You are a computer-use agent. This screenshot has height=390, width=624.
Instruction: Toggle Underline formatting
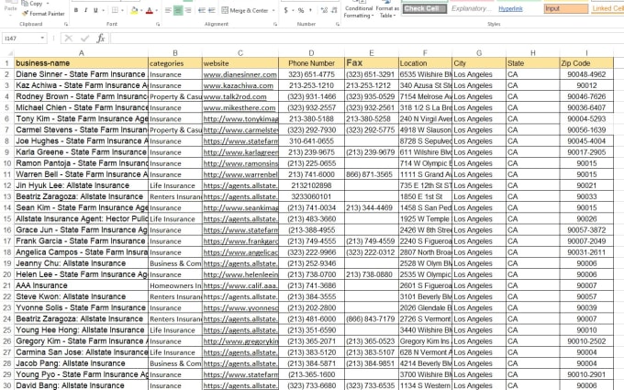(95, 10)
